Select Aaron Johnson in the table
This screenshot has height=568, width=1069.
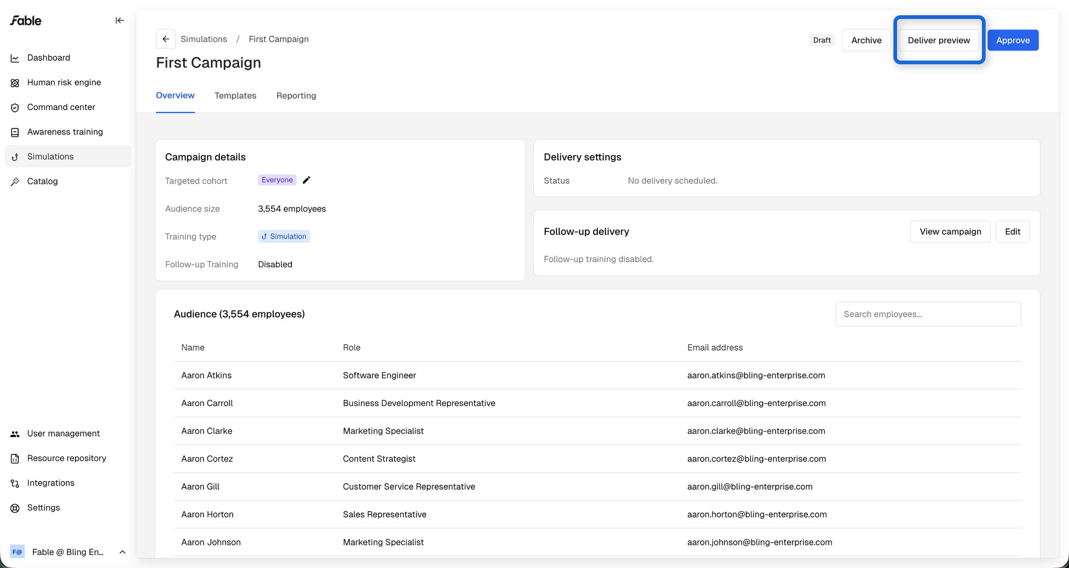pyautogui.click(x=211, y=542)
